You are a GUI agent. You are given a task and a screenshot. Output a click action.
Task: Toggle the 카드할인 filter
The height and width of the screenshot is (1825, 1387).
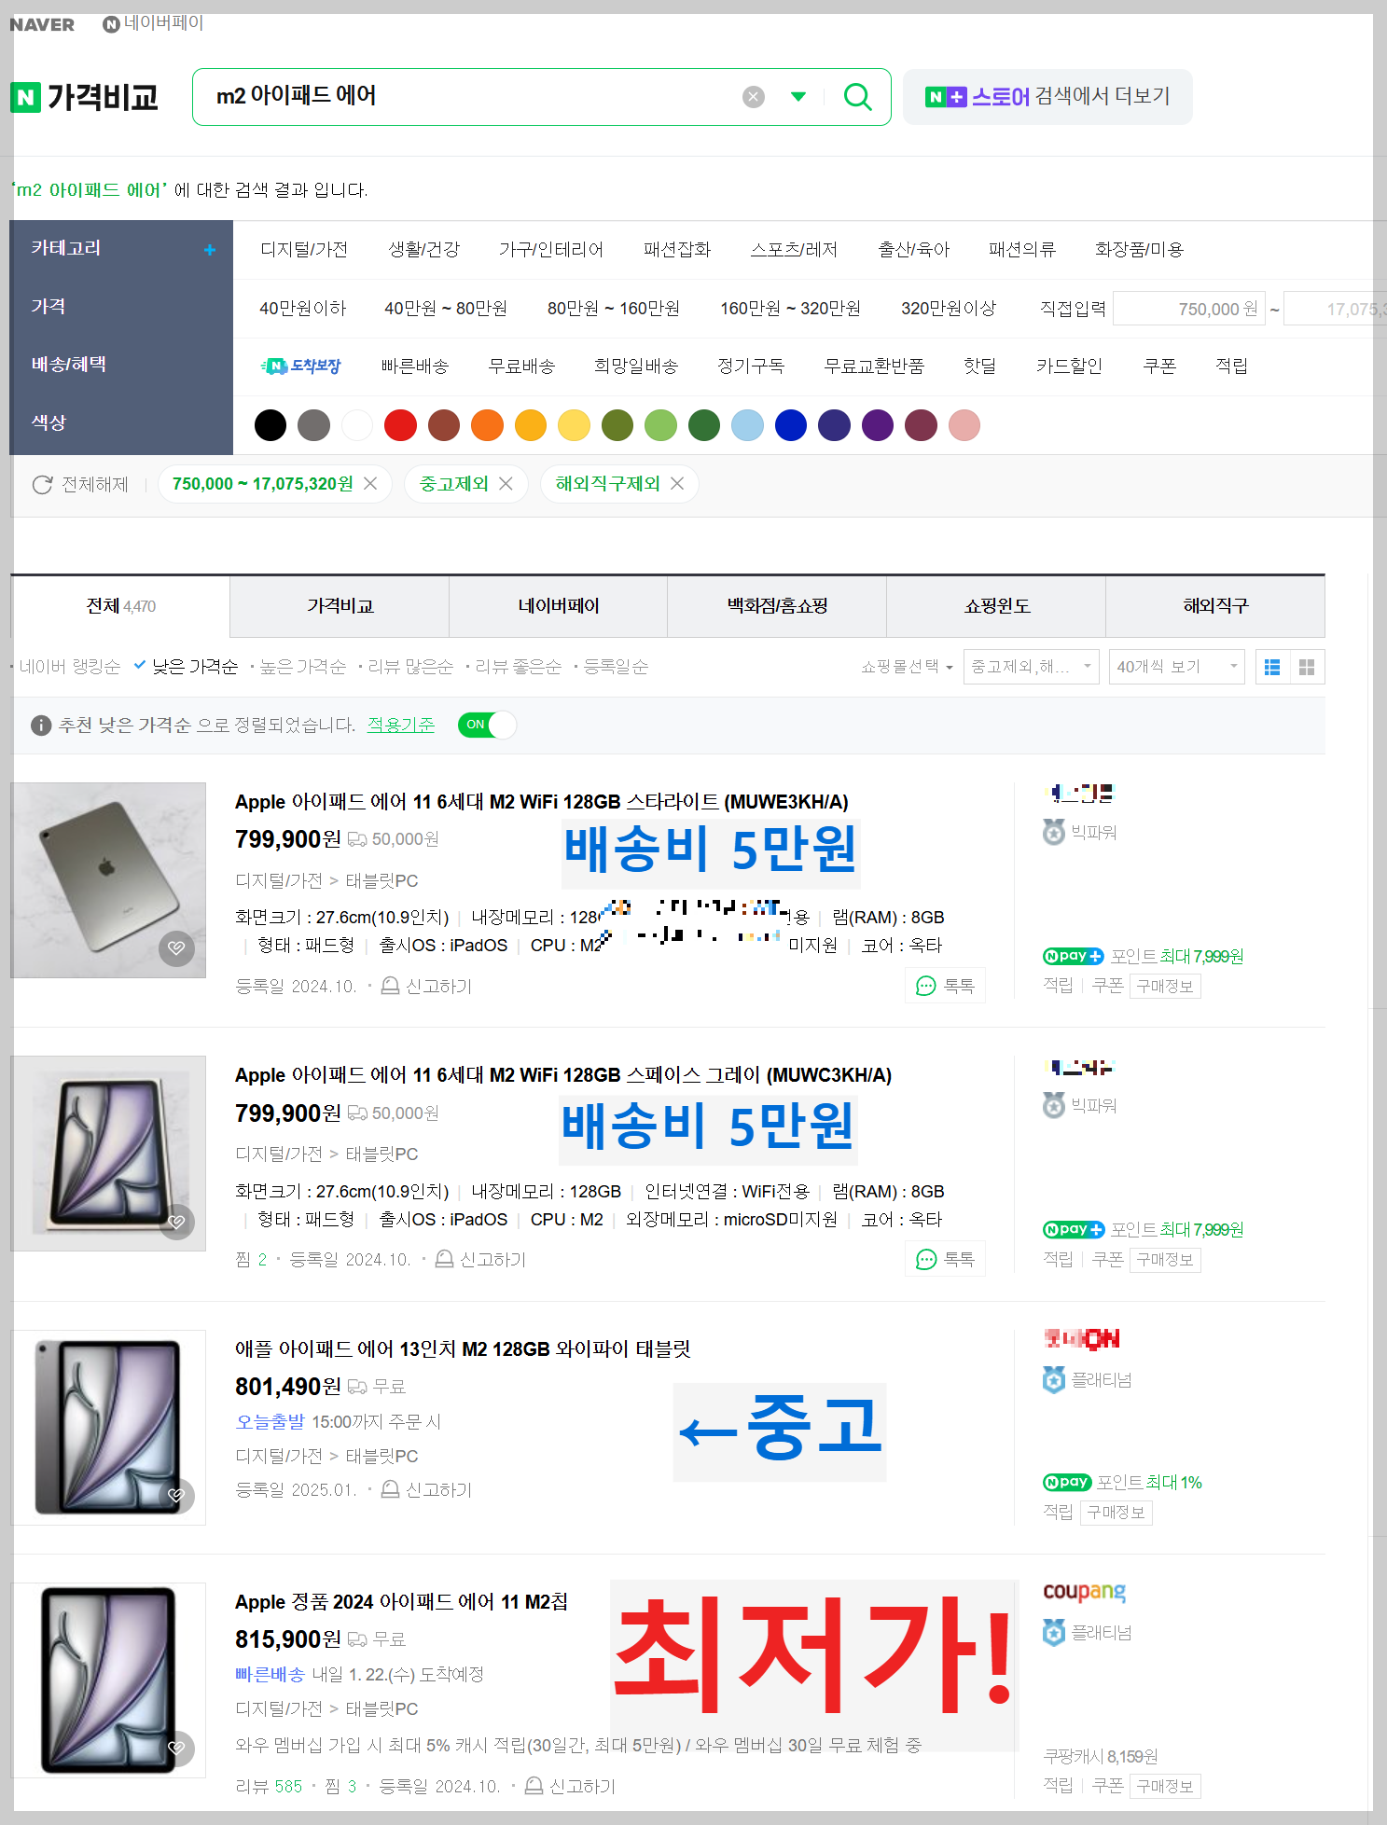1069,366
